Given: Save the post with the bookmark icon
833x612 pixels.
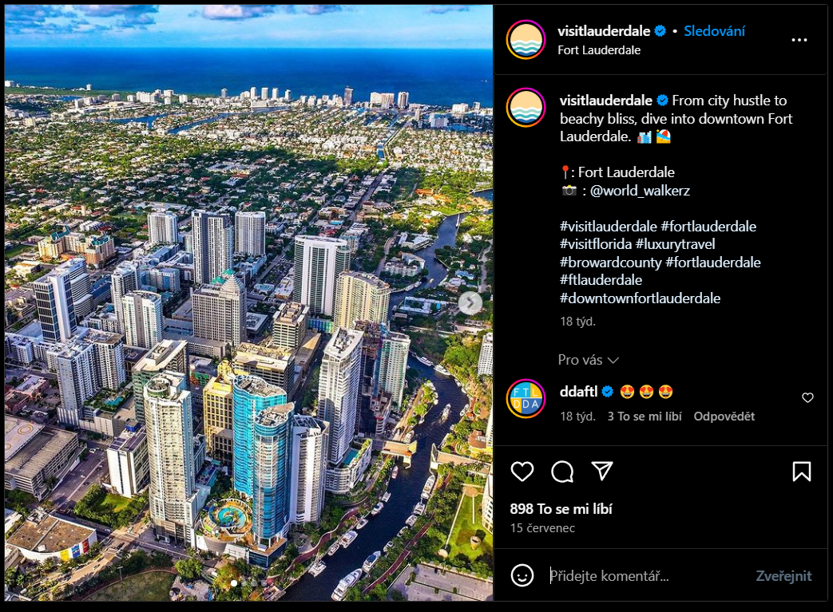Looking at the screenshot, I should 802,472.
